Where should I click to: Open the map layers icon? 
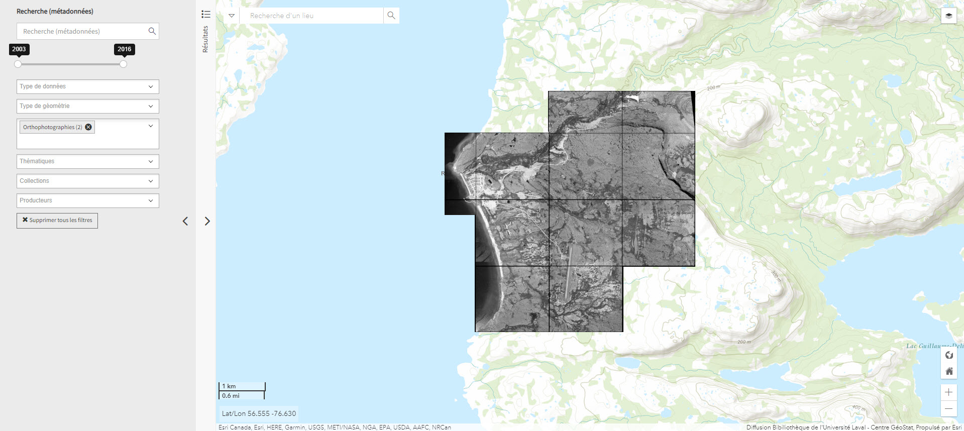[948, 16]
